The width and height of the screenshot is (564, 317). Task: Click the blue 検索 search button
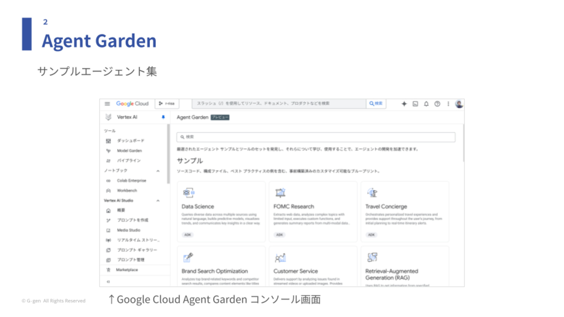(376, 104)
